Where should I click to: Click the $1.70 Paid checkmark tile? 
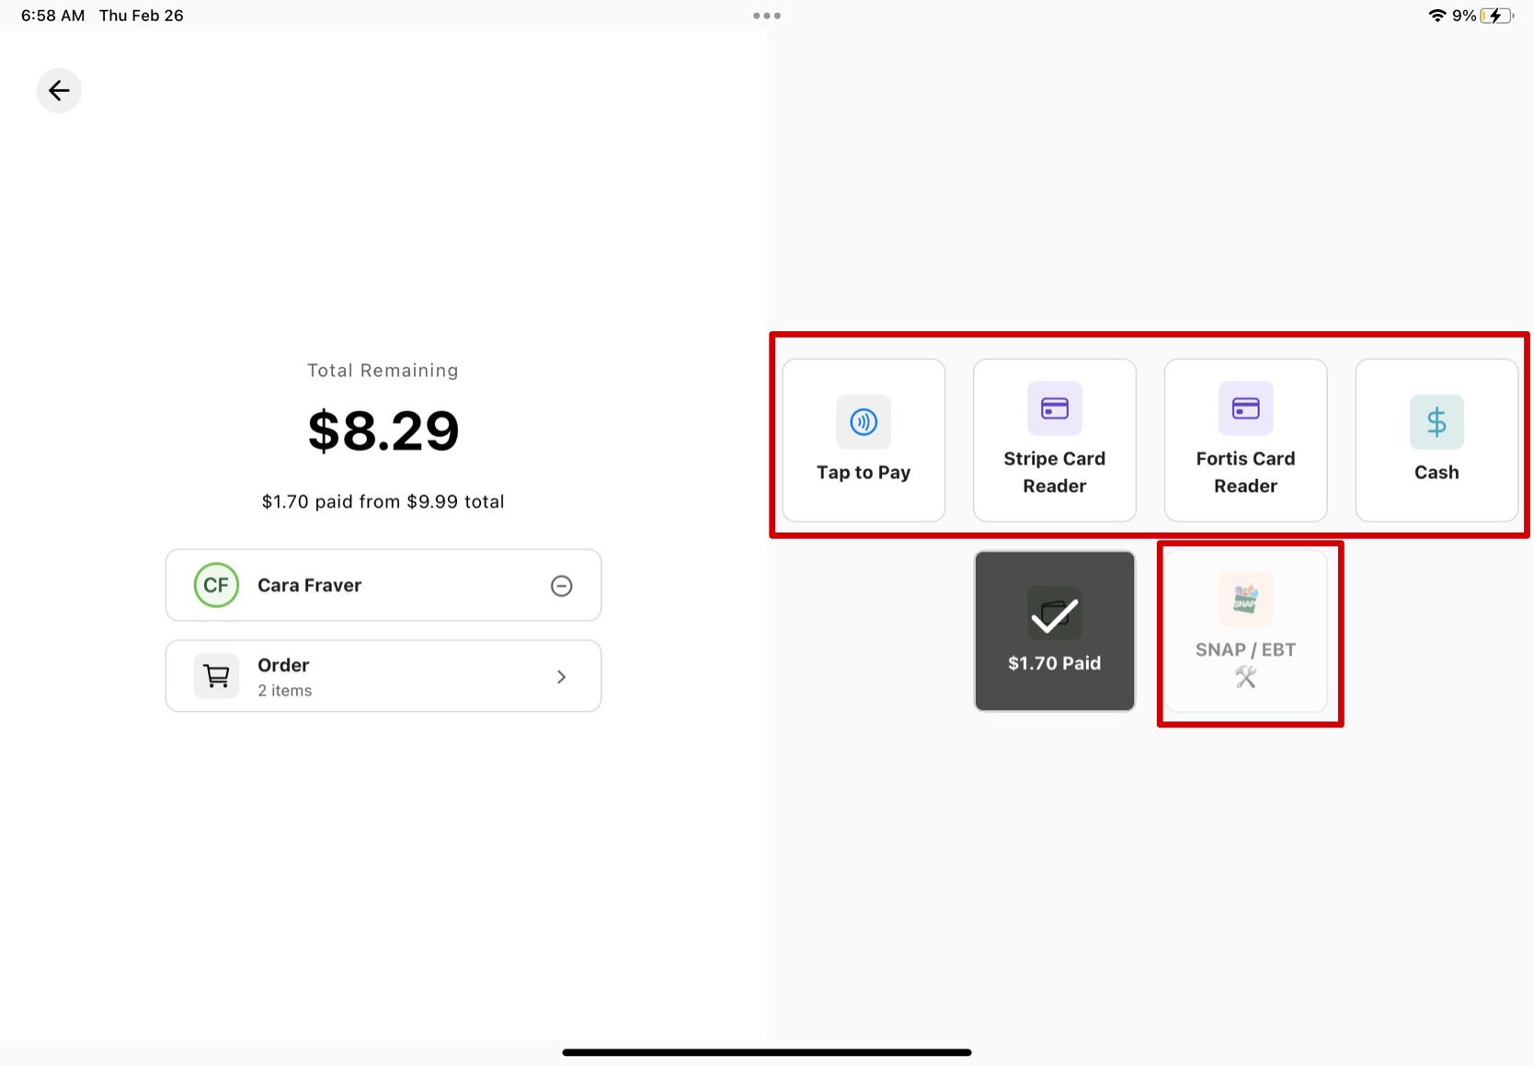[1054, 631]
